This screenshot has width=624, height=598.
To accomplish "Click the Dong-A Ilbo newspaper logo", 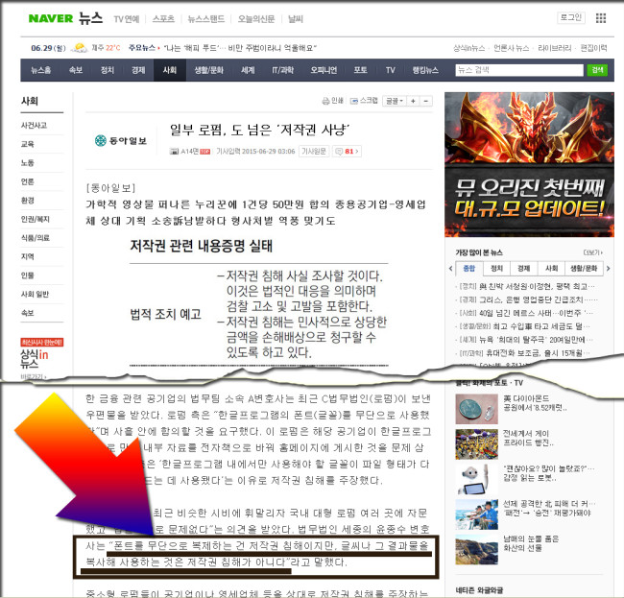I will click(x=120, y=141).
